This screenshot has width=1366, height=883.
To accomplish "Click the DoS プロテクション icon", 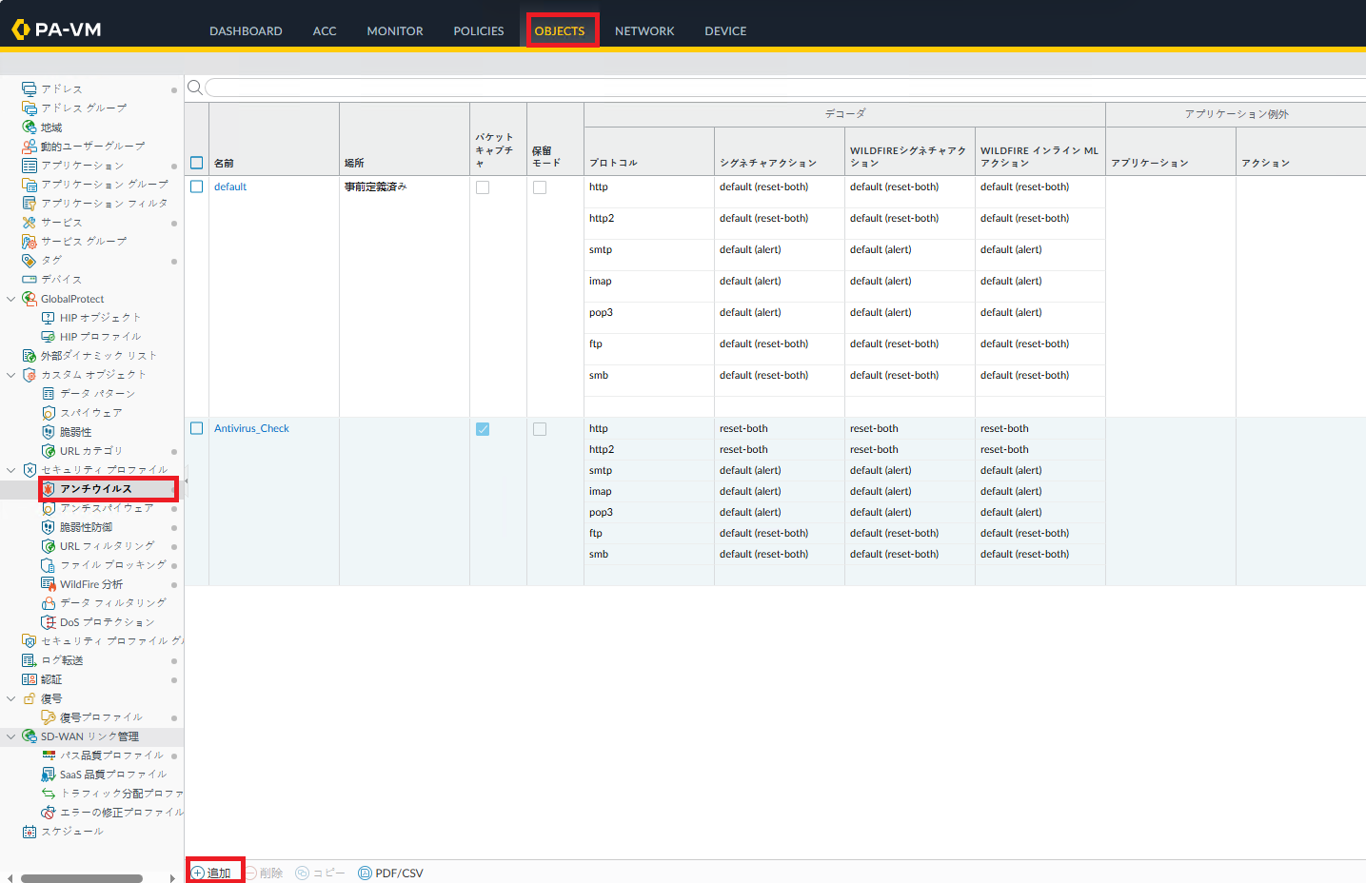I will tap(49, 622).
